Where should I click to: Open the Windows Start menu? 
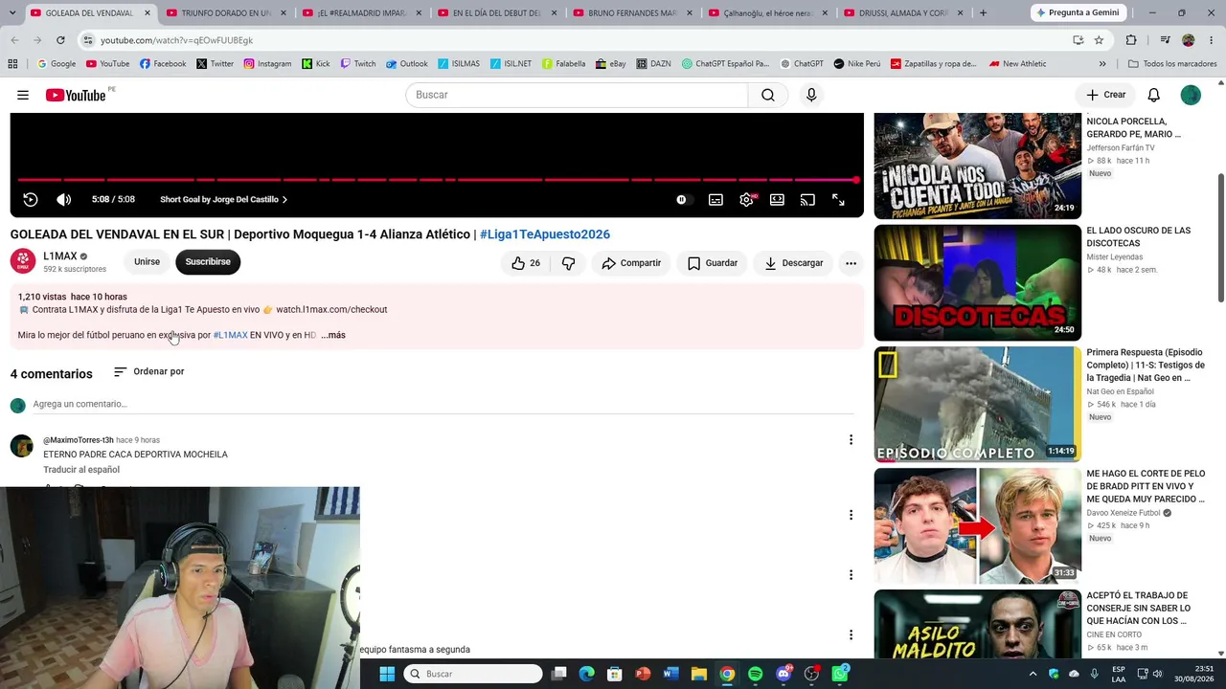point(387,674)
